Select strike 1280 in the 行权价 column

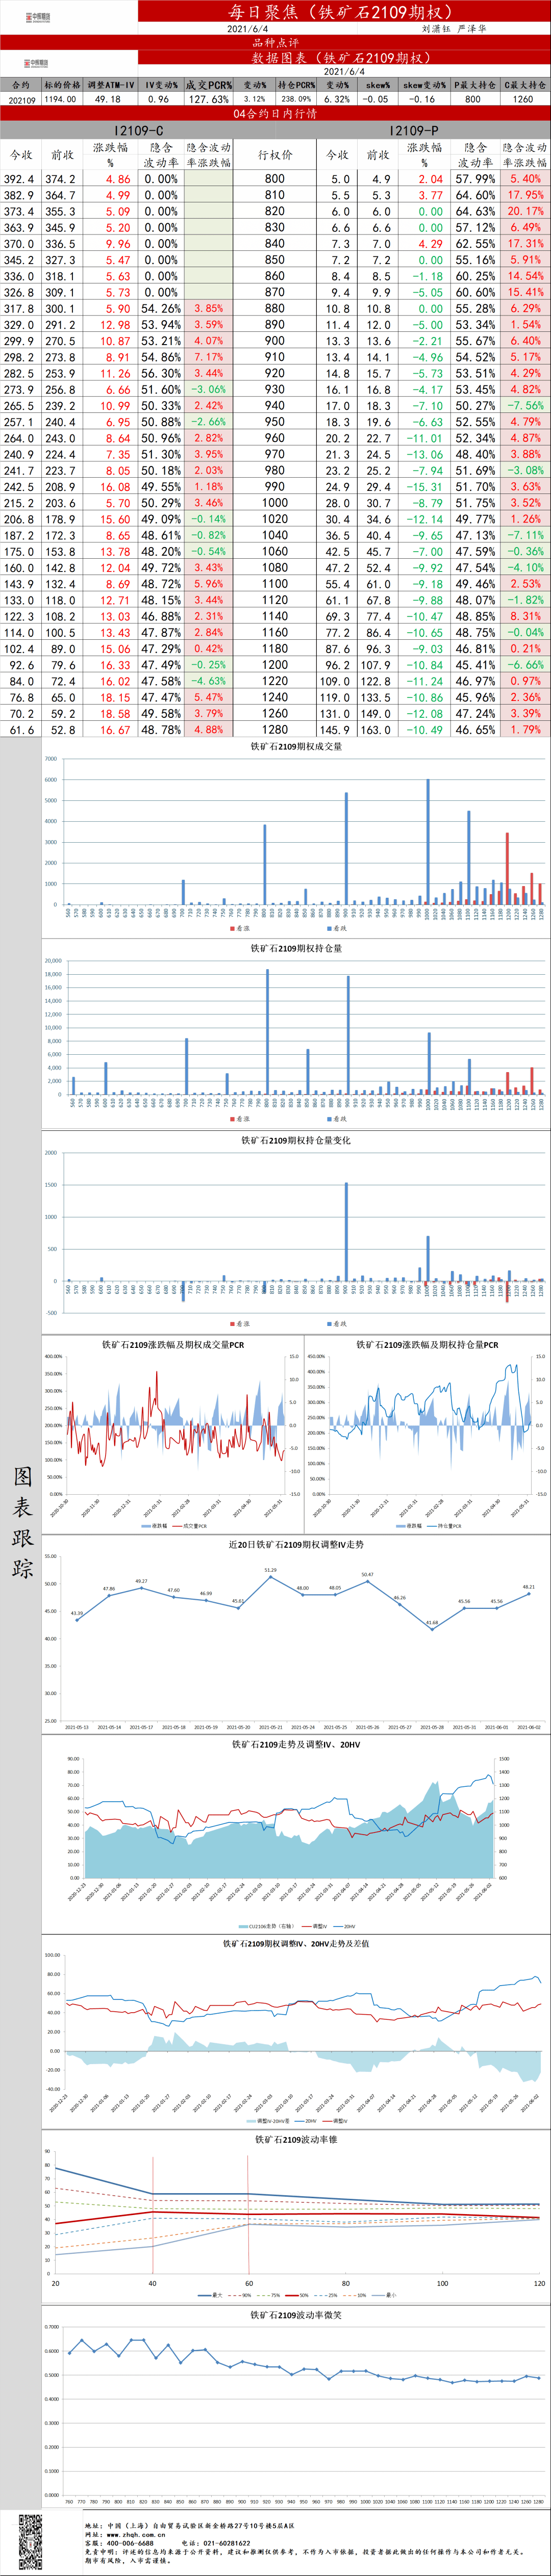tap(275, 730)
